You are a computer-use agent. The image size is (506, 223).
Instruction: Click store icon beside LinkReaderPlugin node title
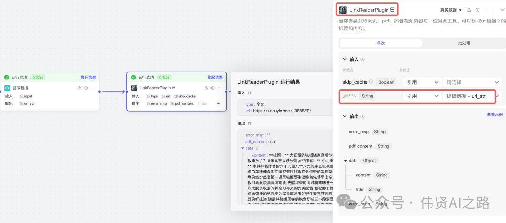pyautogui.click(x=174, y=87)
